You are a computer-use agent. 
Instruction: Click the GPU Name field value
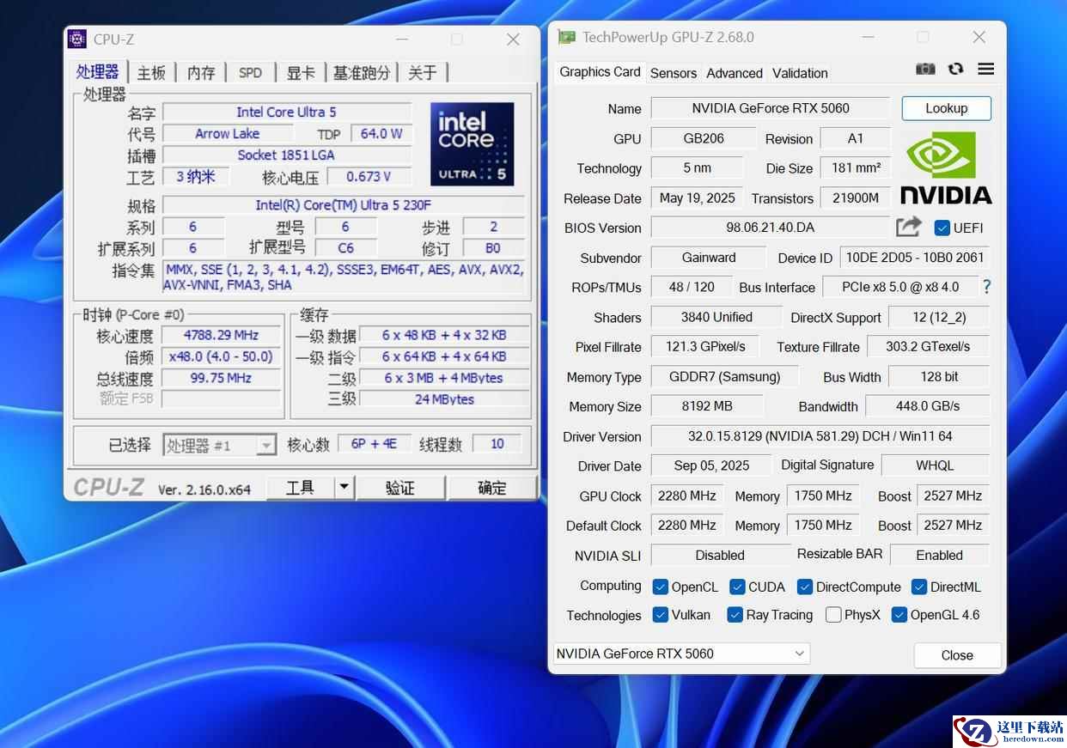(x=770, y=108)
